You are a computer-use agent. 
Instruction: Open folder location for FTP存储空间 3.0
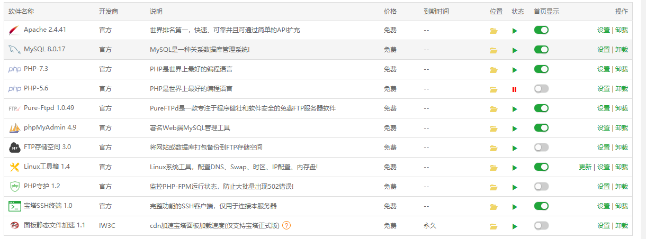[494, 149]
